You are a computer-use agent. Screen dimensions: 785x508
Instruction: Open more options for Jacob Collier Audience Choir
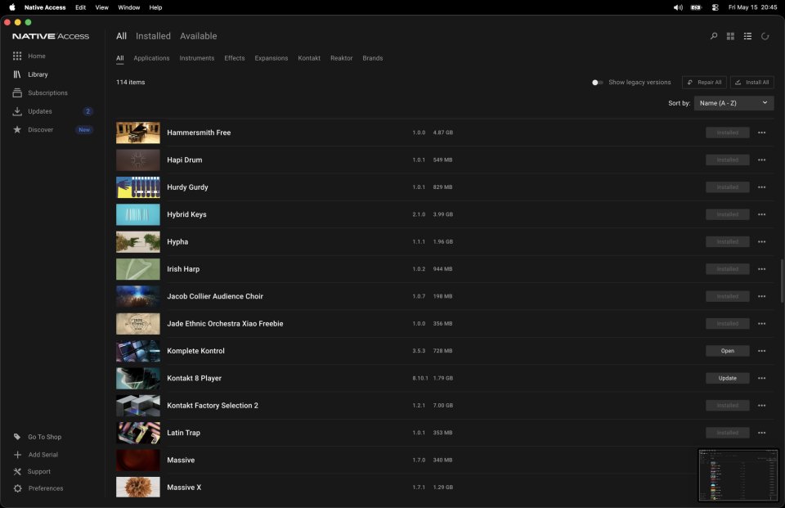coord(761,296)
